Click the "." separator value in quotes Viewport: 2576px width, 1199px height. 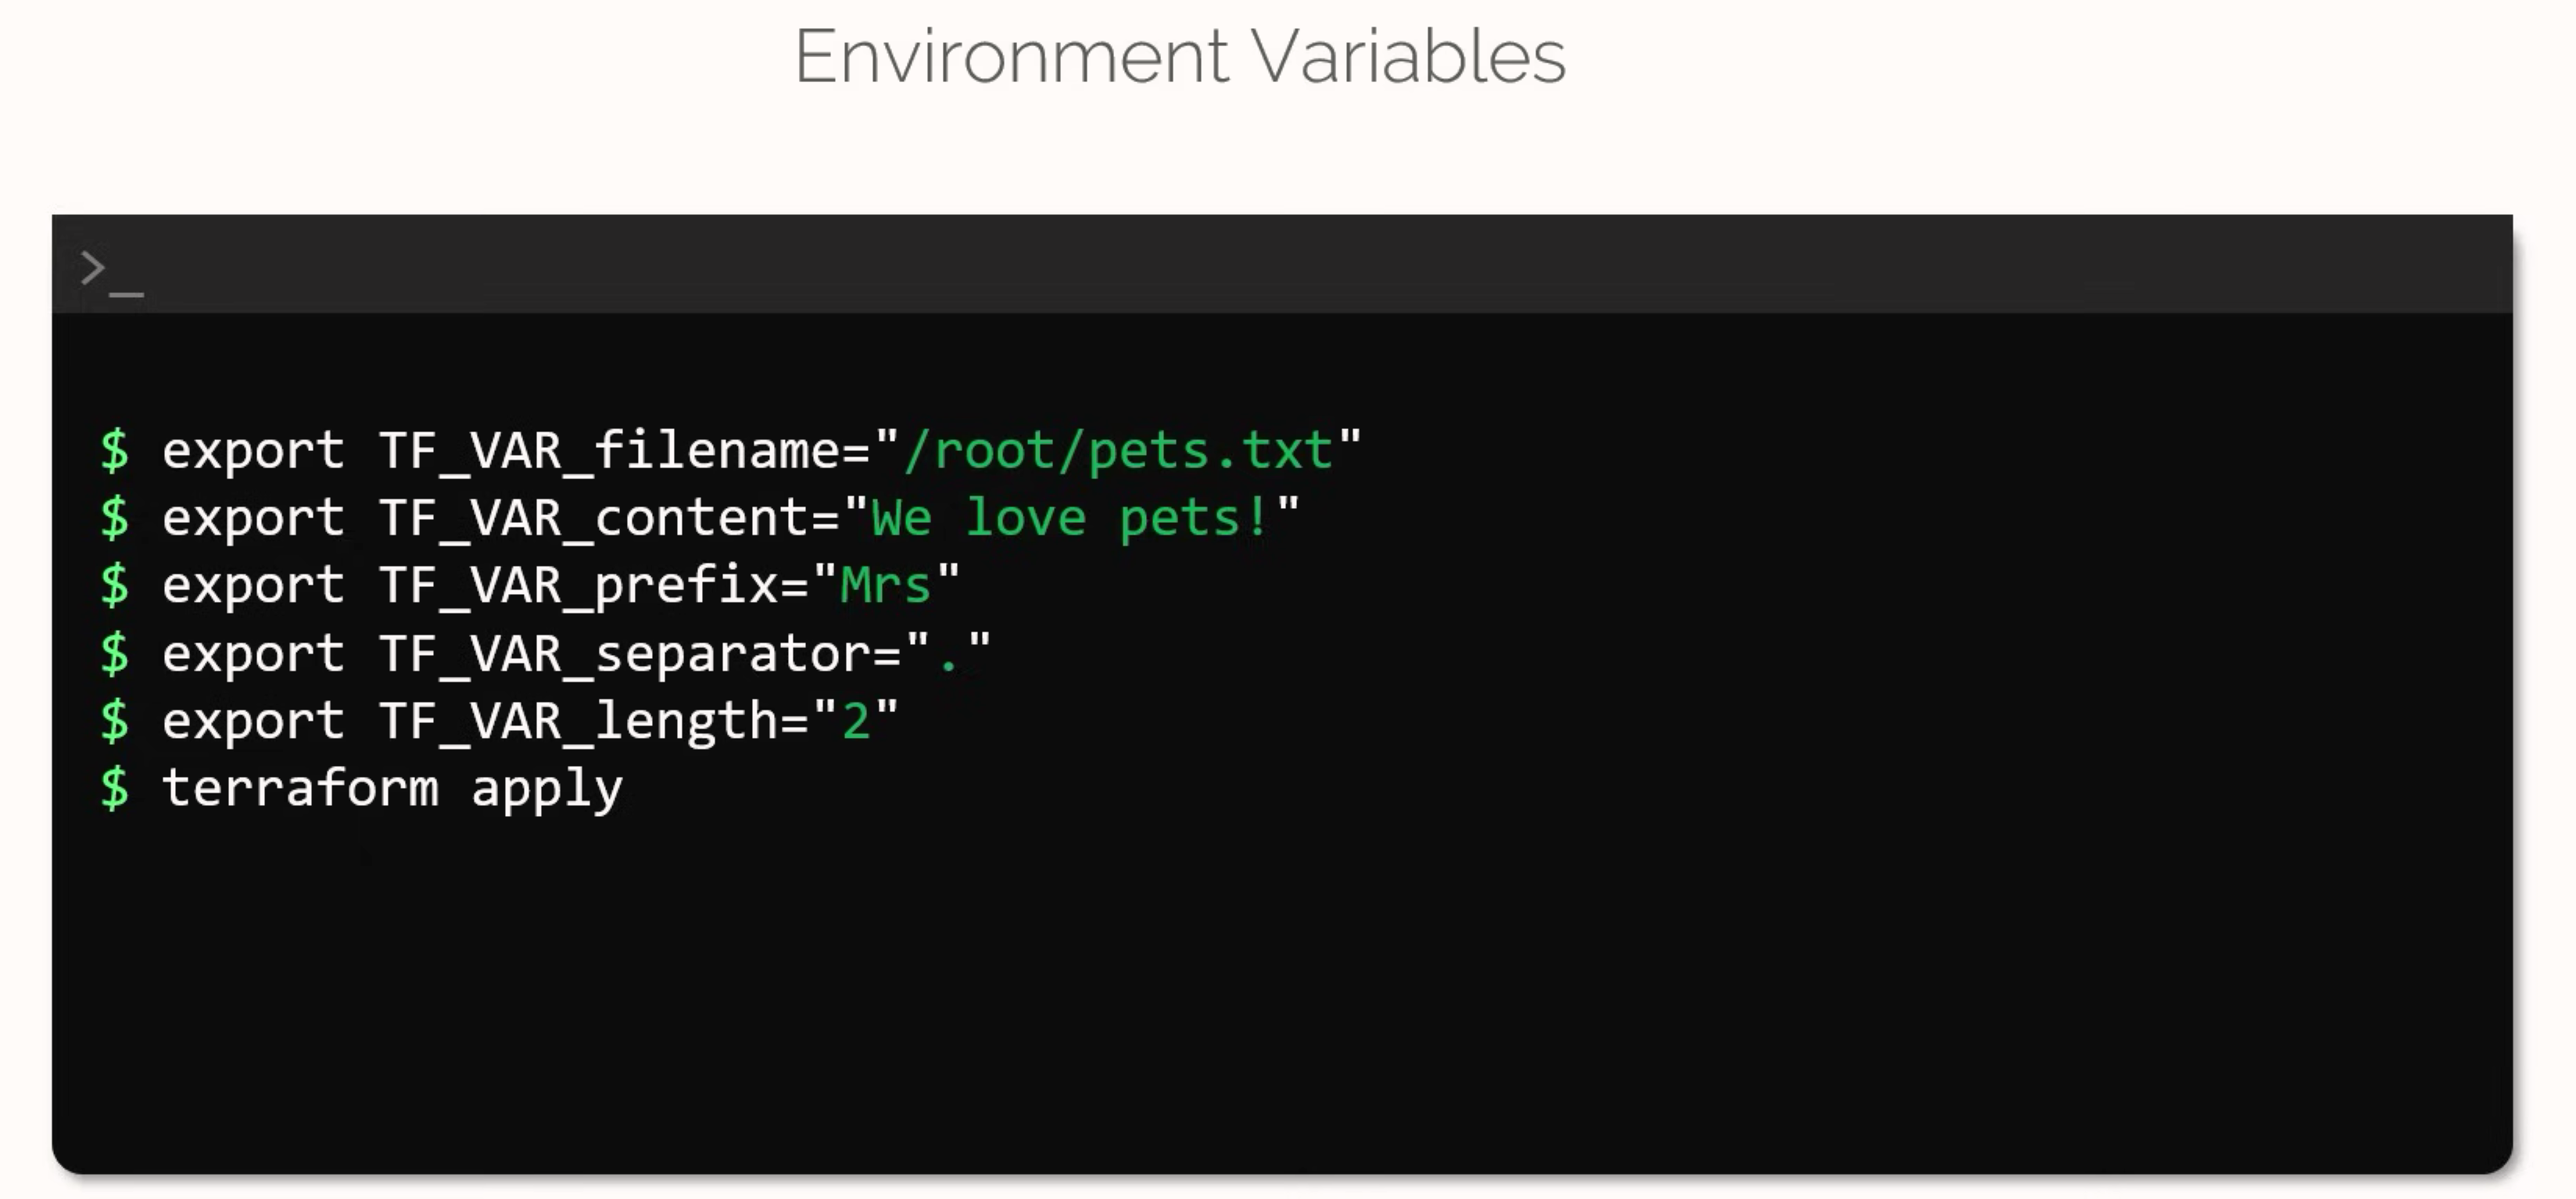(x=948, y=655)
